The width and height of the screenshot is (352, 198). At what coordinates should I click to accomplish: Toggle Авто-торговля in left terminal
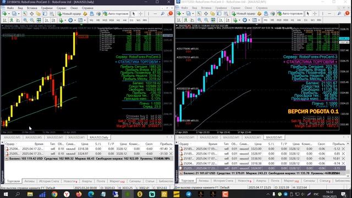click(x=116, y=14)
